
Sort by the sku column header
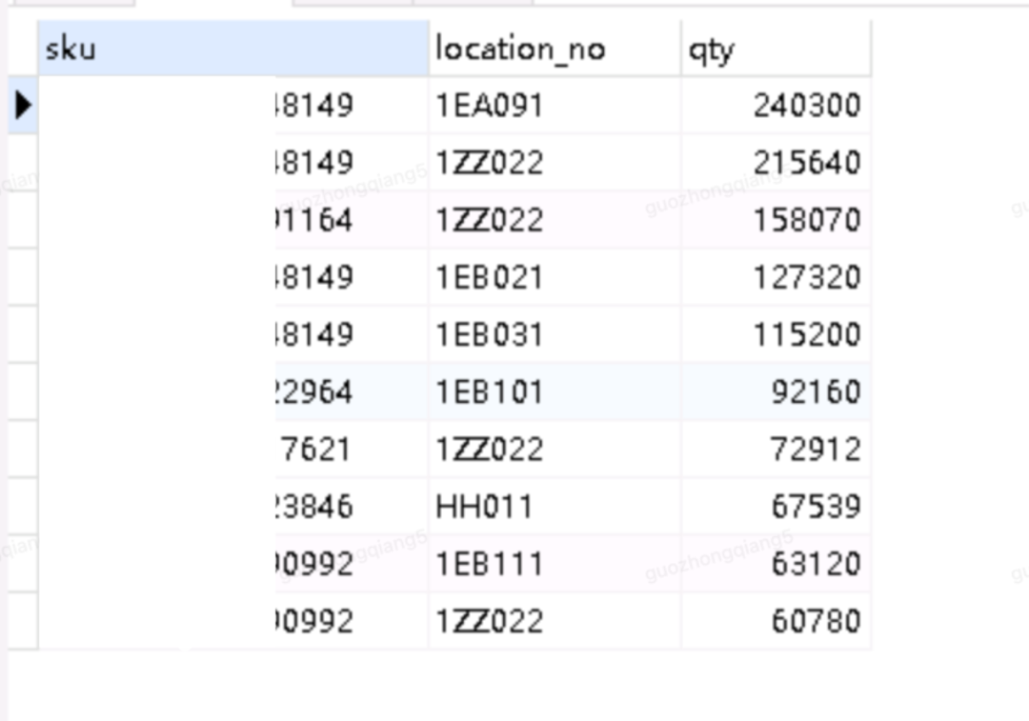(233, 49)
